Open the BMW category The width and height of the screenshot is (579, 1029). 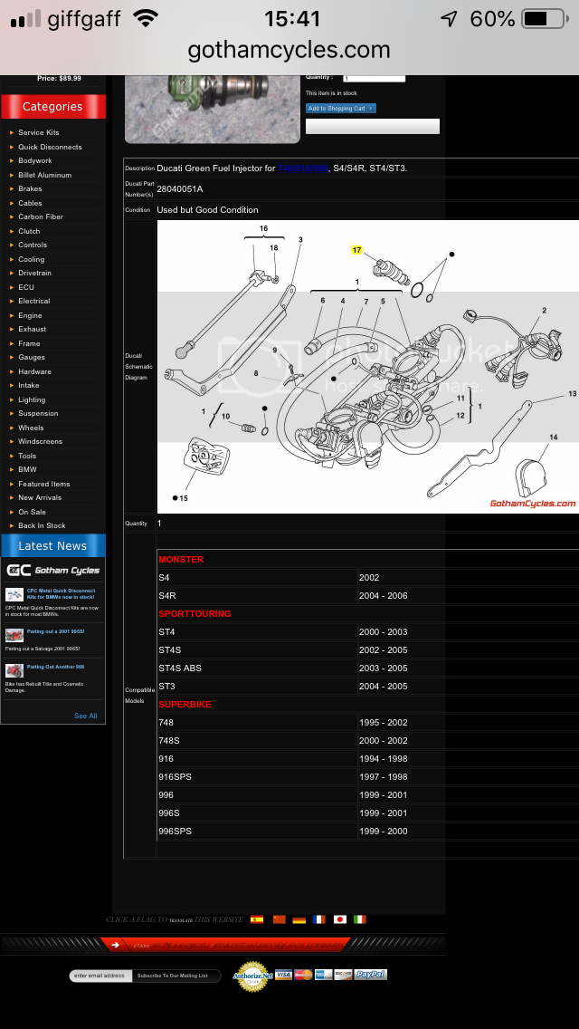pyautogui.click(x=27, y=470)
